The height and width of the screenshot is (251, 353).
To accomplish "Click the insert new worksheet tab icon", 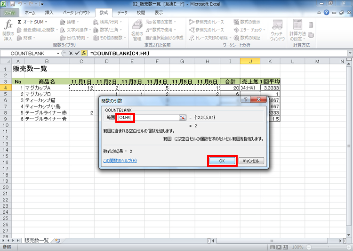I will [57, 241].
